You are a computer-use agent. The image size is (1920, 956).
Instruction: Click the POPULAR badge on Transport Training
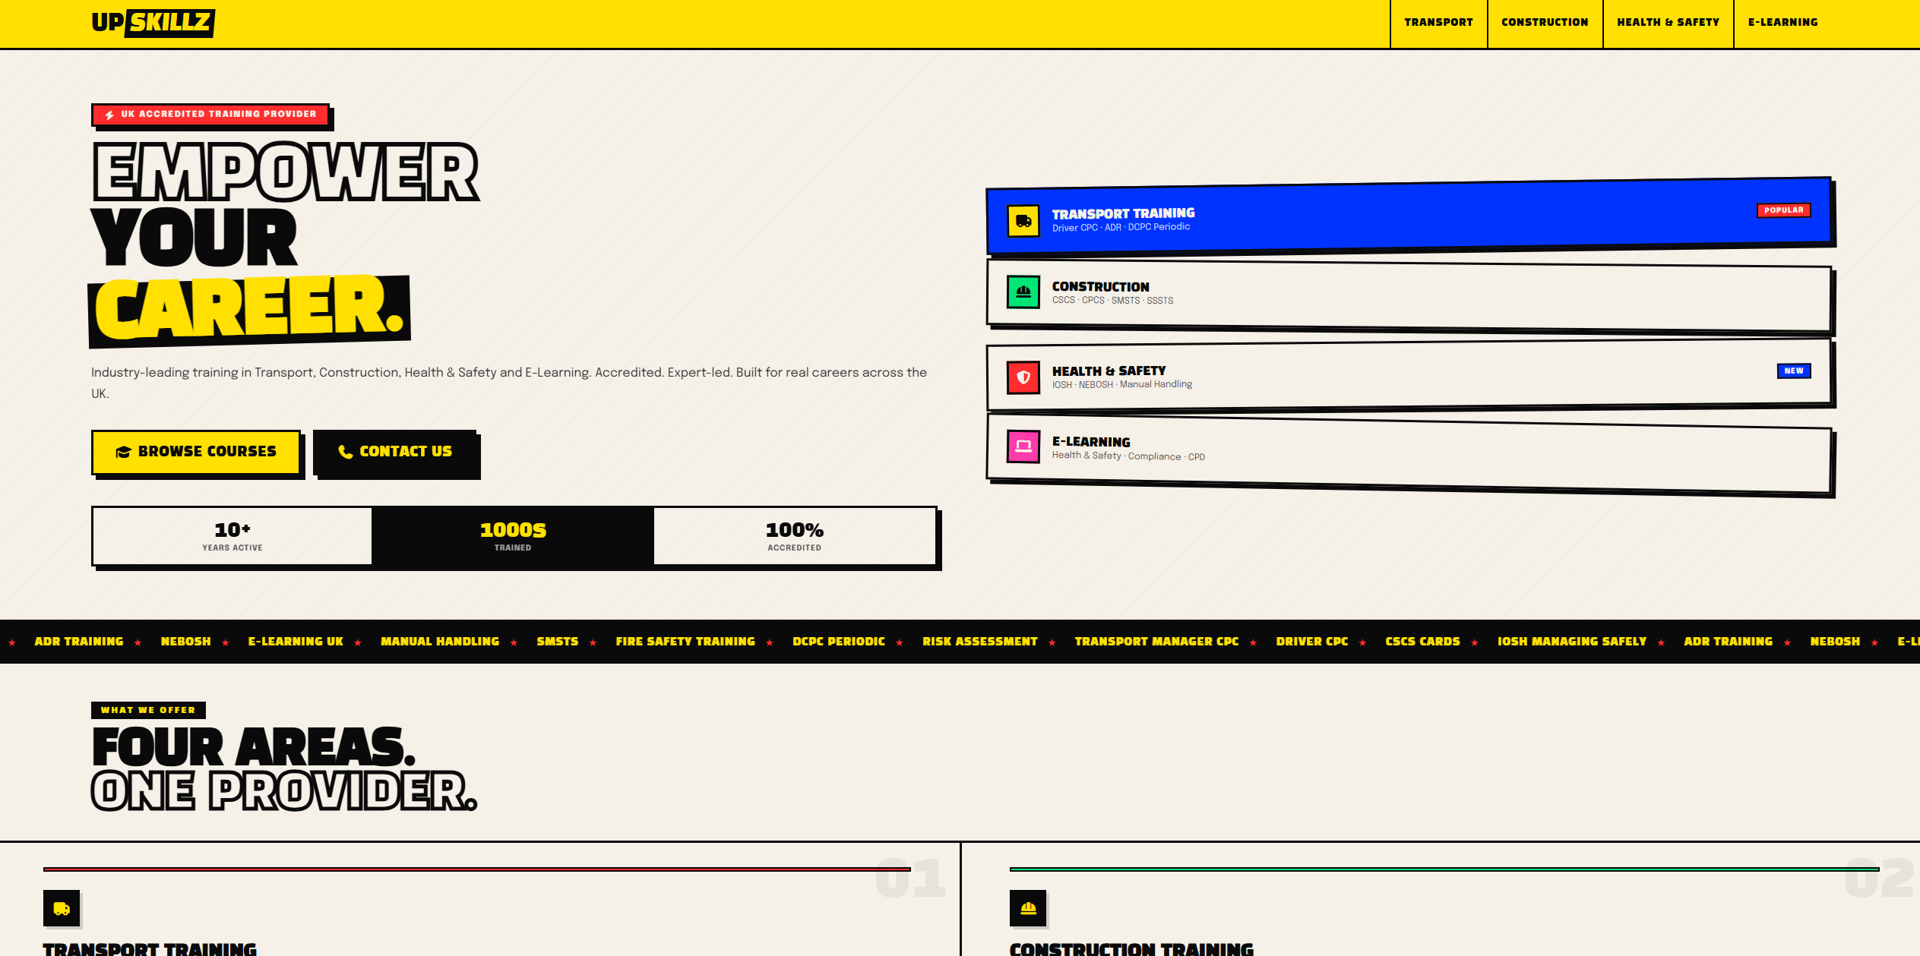point(1782,210)
